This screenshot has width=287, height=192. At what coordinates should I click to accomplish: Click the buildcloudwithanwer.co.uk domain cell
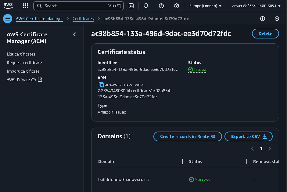pos(124,179)
